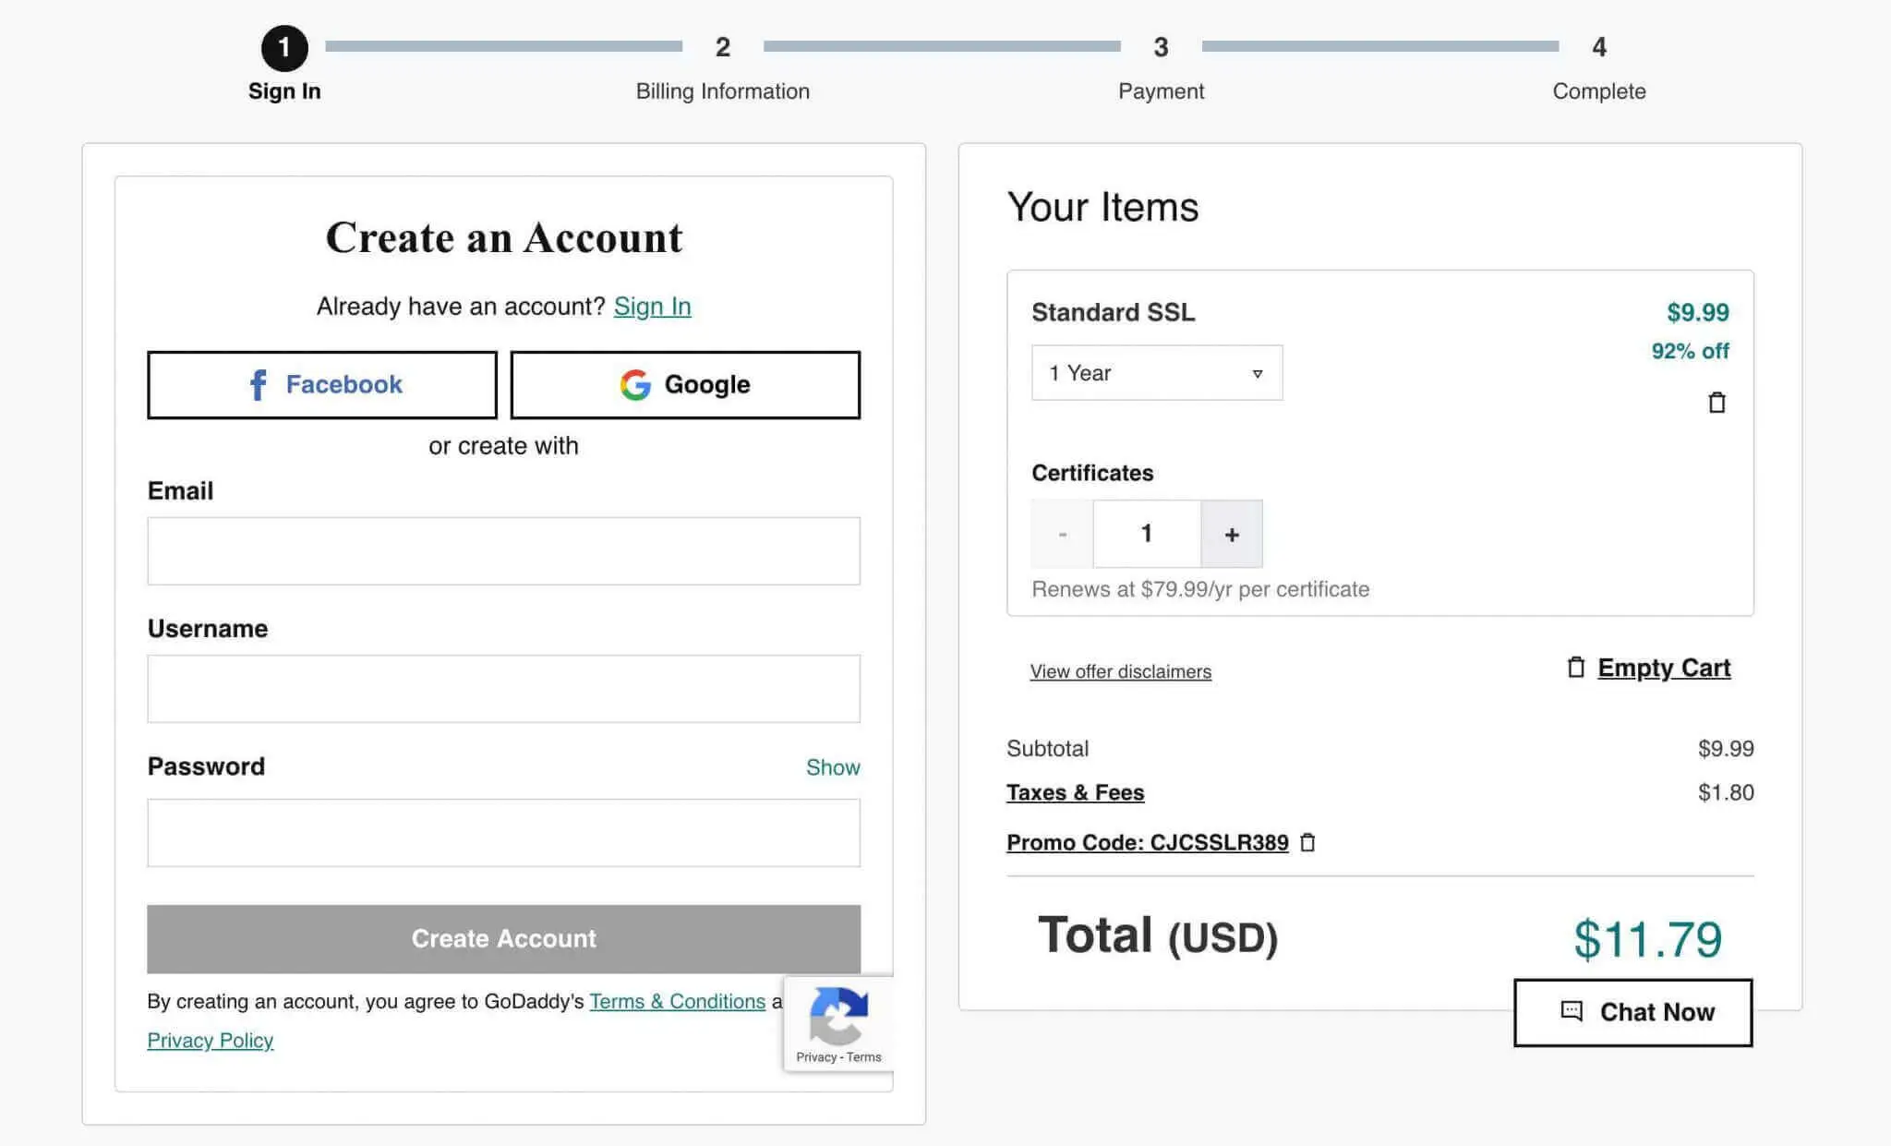The height and width of the screenshot is (1146, 1891).
Task: Click the reCAPTCHA badge icon
Action: point(838,1015)
